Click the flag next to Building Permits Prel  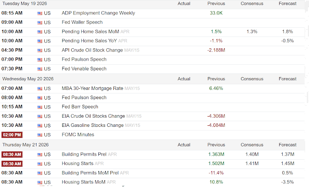pos(40,155)
